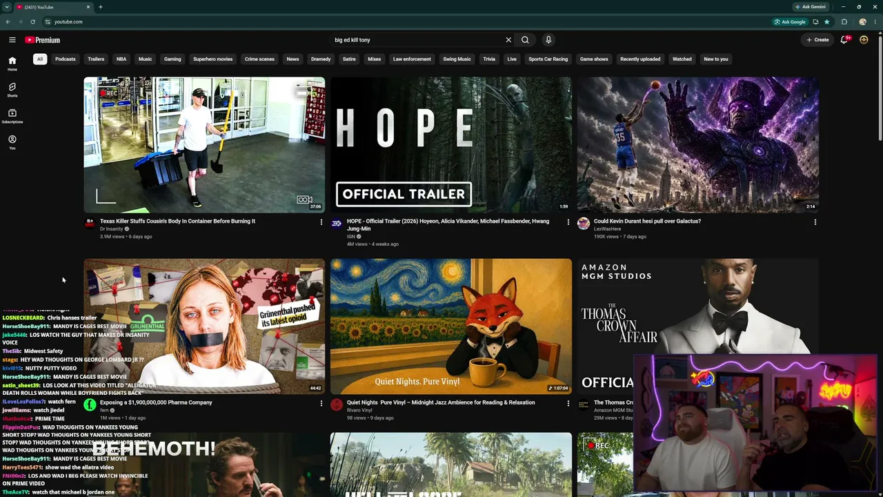Switch to the News chip
Image resolution: width=883 pixels, height=497 pixels.
click(x=292, y=59)
